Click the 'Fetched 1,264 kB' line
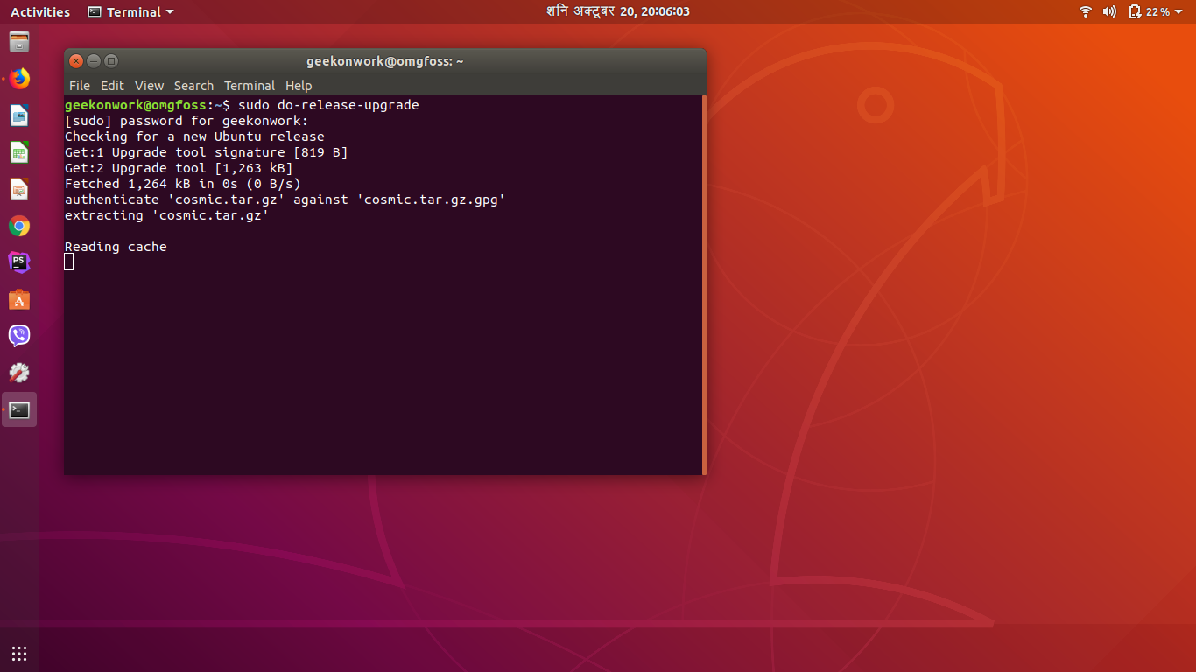This screenshot has height=672, width=1196. click(x=182, y=184)
